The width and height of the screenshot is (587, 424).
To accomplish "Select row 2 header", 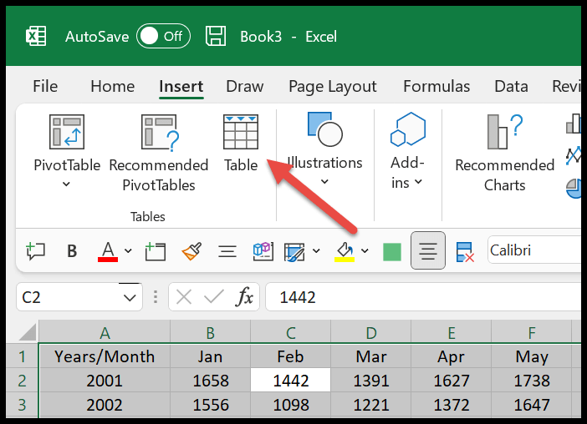I will [22, 381].
